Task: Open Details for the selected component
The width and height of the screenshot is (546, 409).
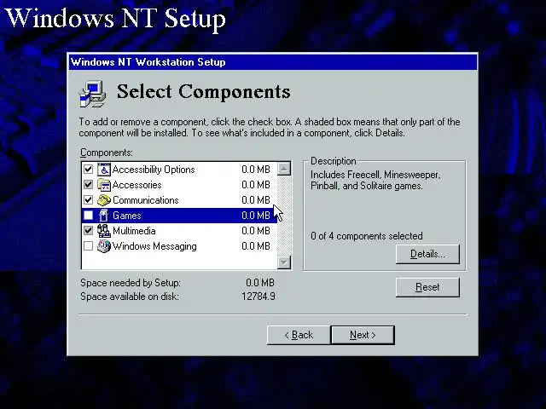Action: coord(427,254)
